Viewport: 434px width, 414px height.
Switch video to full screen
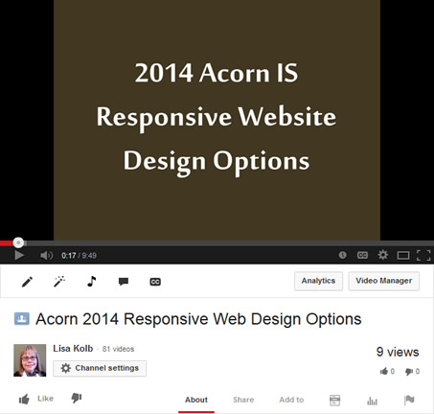click(x=423, y=255)
